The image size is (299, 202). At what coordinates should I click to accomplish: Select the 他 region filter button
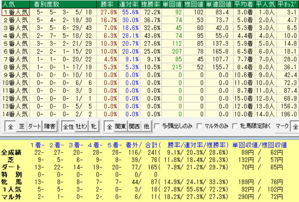click(146, 126)
